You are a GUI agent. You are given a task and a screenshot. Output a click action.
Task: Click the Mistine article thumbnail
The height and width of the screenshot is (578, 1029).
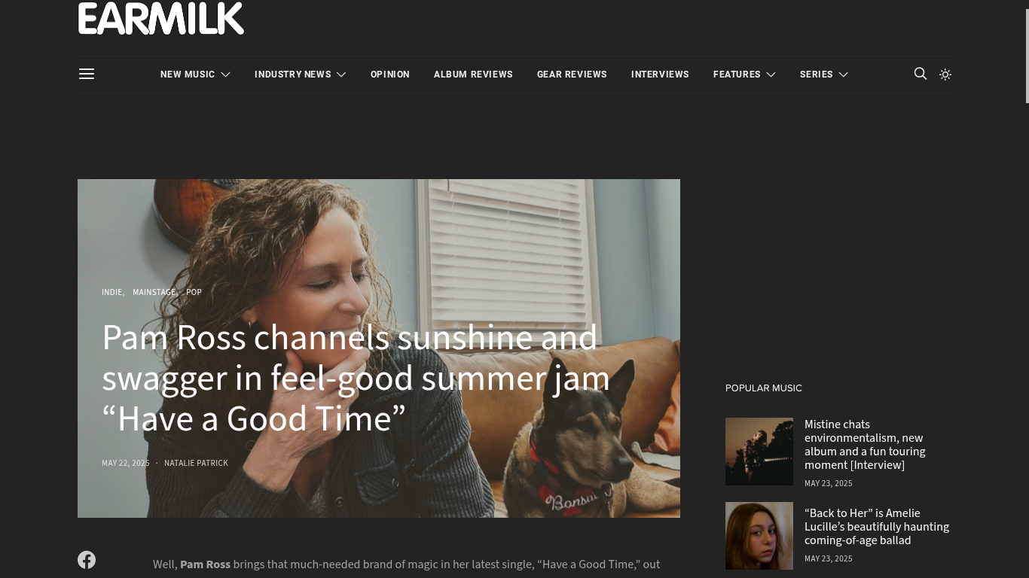(x=759, y=452)
